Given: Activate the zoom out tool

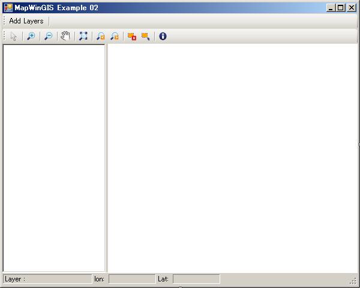Looking at the screenshot, I should click(x=48, y=36).
